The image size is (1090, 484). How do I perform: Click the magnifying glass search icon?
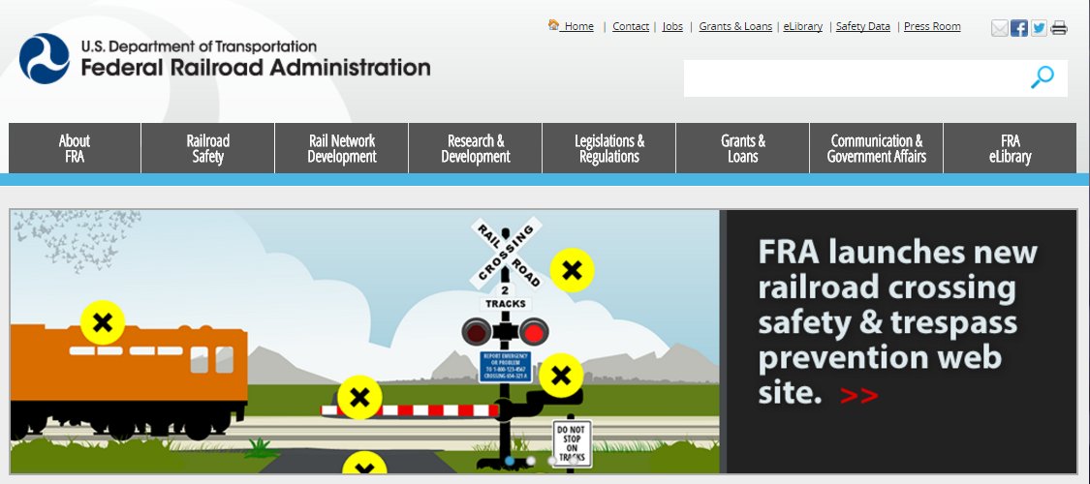tap(1042, 77)
